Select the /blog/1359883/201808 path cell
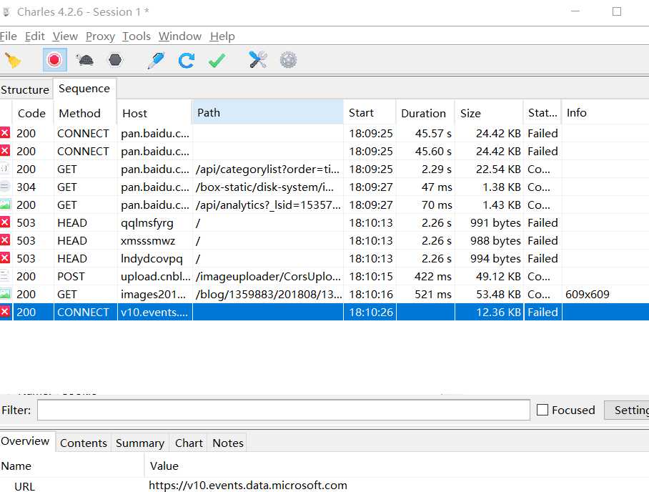 click(x=268, y=294)
